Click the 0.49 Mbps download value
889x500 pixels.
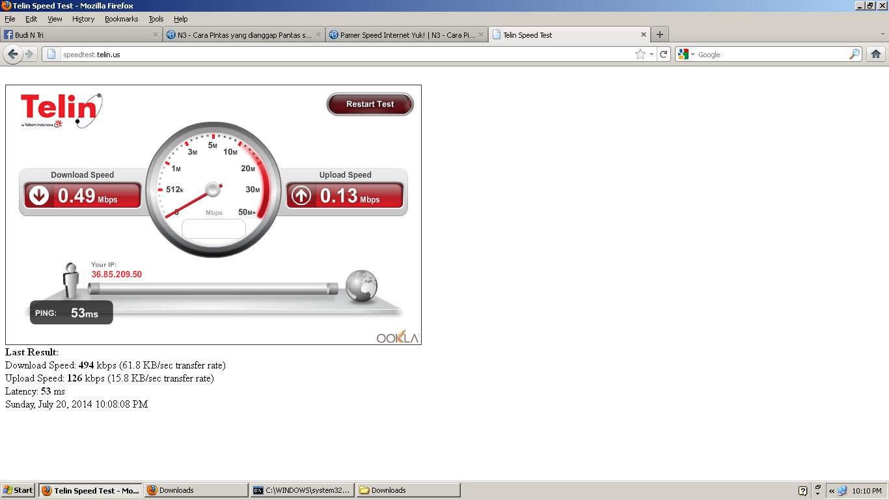click(x=88, y=196)
